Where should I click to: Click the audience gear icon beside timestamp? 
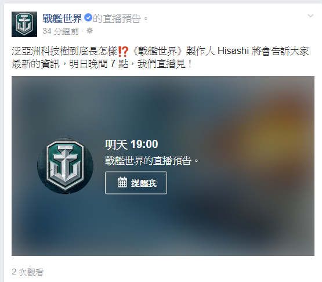89,31
